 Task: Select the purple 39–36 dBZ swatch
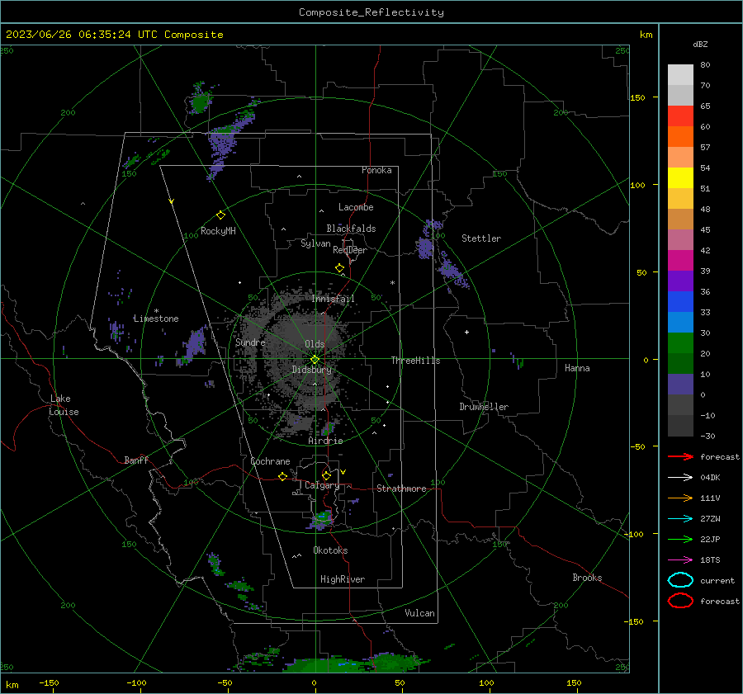pyautogui.click(x=680, y=281)
